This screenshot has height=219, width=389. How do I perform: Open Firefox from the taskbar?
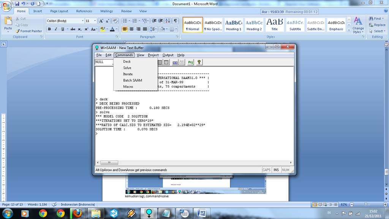(77, 213)
